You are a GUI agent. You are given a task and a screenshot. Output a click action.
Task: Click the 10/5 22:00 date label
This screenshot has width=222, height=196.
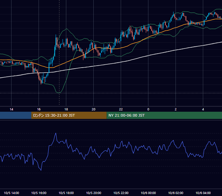click(121, 193)
